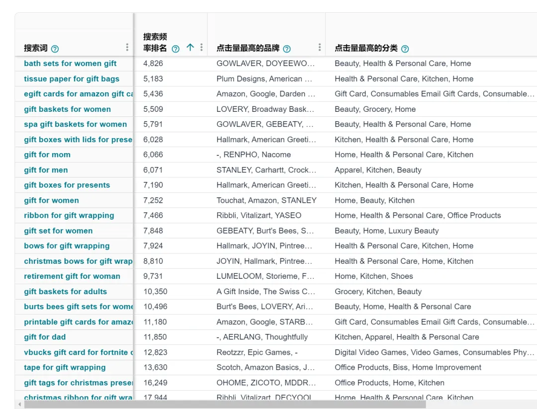Select rank value 12,823
Viewport: 537px width, 409px height.
pyautogui.click(x=155, y=352)
